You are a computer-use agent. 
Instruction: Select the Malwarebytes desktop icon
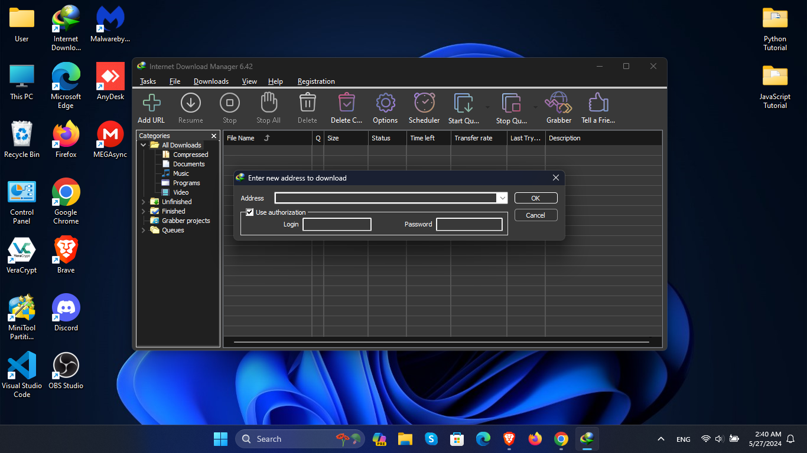point(110,25)
